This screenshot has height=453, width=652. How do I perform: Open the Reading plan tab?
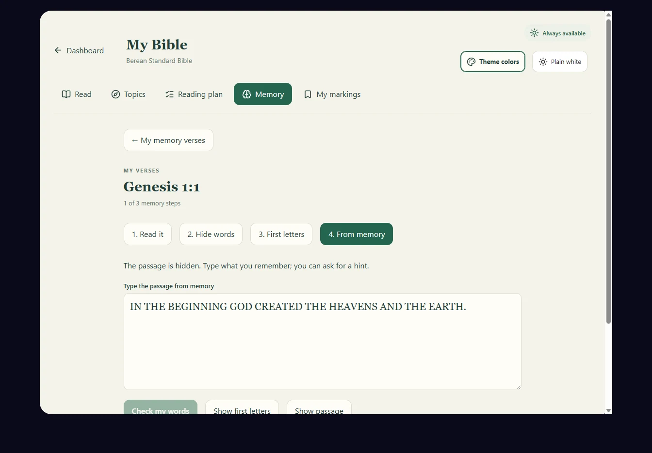[194, 94]
